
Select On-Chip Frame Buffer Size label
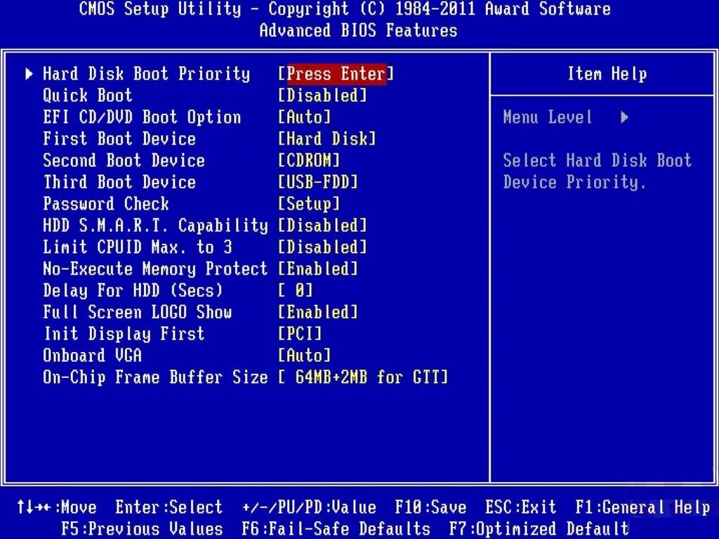pos(155,377)
